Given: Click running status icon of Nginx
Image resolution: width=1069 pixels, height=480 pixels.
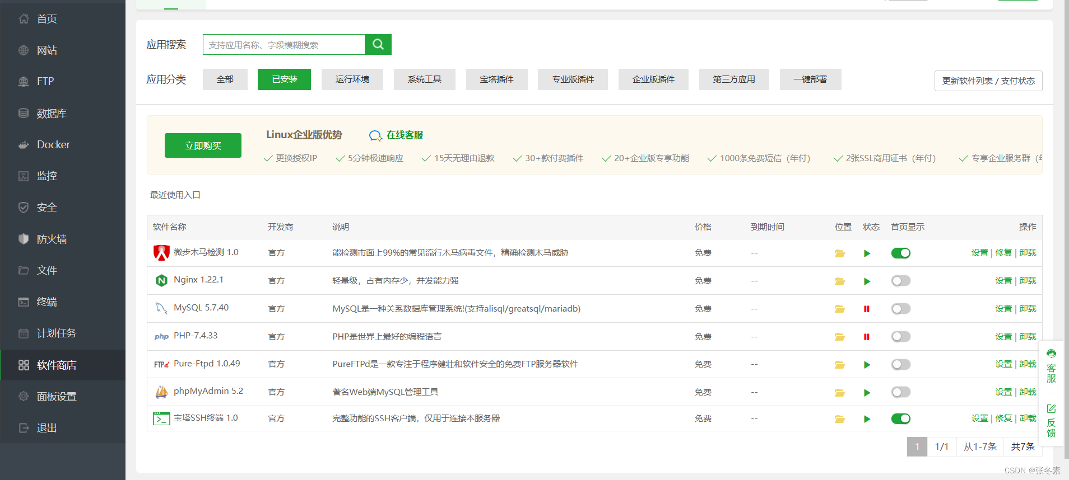Looking at the screenshot, I should [x=867, y=281].
